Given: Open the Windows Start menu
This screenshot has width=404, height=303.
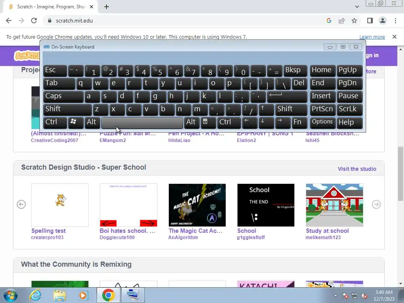Looking at the screenshot, I should [x=10, y=295].
